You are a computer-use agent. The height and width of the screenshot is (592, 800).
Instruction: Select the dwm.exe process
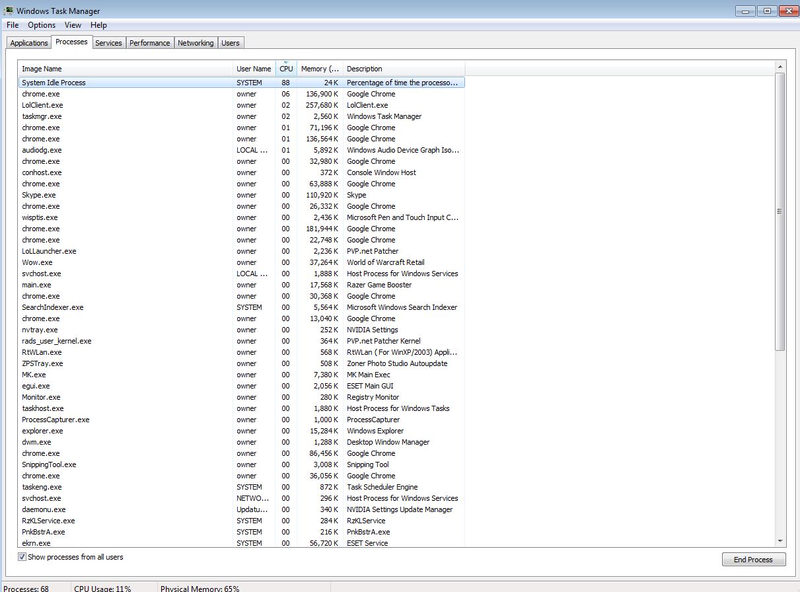[x=241, y=442]
